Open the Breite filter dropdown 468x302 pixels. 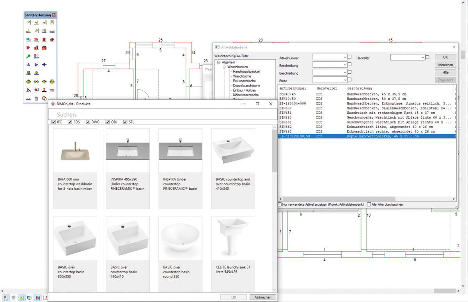[345, 80]
